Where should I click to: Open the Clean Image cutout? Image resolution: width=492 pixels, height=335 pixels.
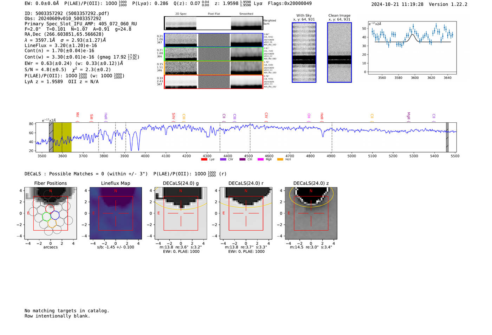[339, 52]
